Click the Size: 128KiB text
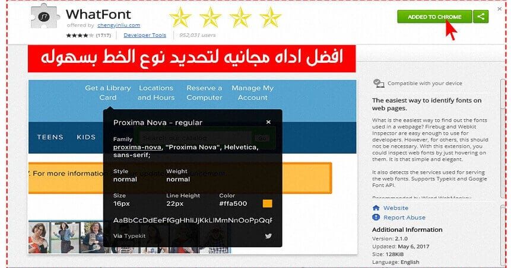 pos(388,254)
